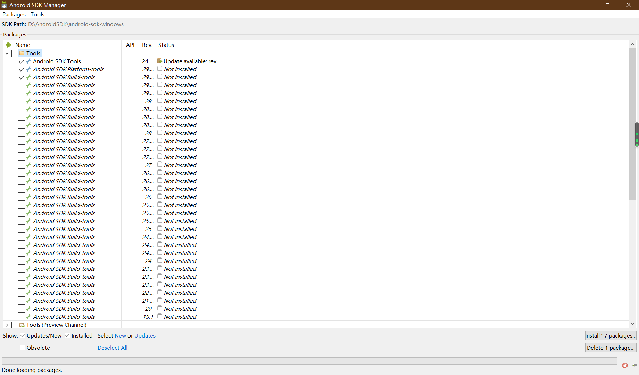Open the Tools menu in the menu bar
This screenshot has height=375, width=639.
38,14
